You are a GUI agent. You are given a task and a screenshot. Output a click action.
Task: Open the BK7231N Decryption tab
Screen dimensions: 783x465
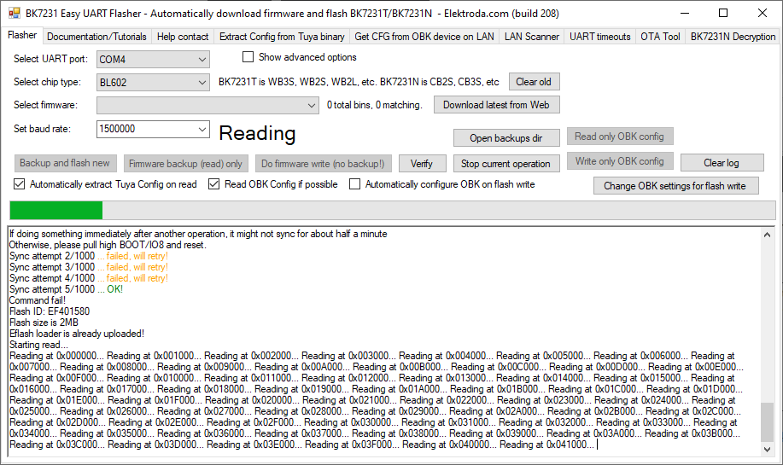[x=733, y=37]
